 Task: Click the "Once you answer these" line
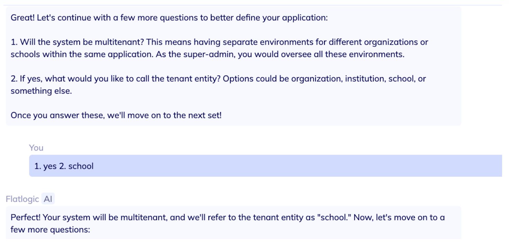click(116, 115)
